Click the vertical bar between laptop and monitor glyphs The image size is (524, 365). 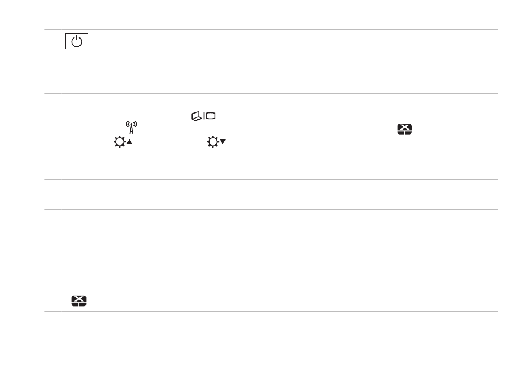click(x=204, y=116)
